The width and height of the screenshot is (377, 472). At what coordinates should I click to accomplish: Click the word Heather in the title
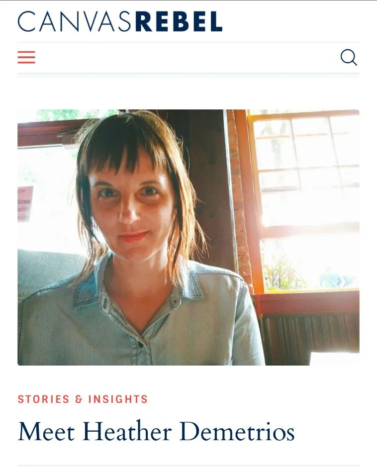(x=127, y=431)
